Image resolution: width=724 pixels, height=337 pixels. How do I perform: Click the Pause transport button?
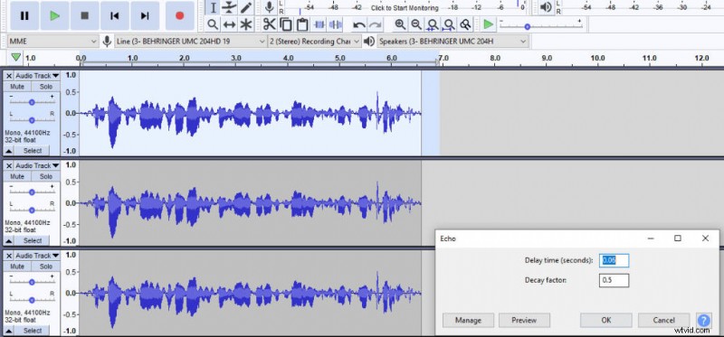pos(24,15)
